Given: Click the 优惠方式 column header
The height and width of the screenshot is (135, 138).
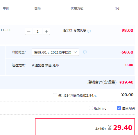Looking at the screenshot, I should (x=77, y=8).
